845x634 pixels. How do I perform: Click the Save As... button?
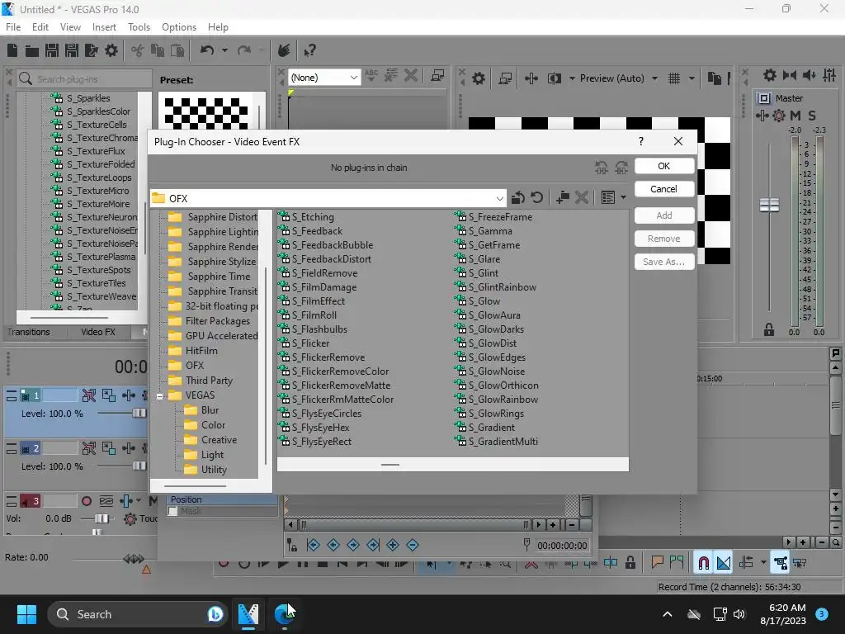[664, 262]
